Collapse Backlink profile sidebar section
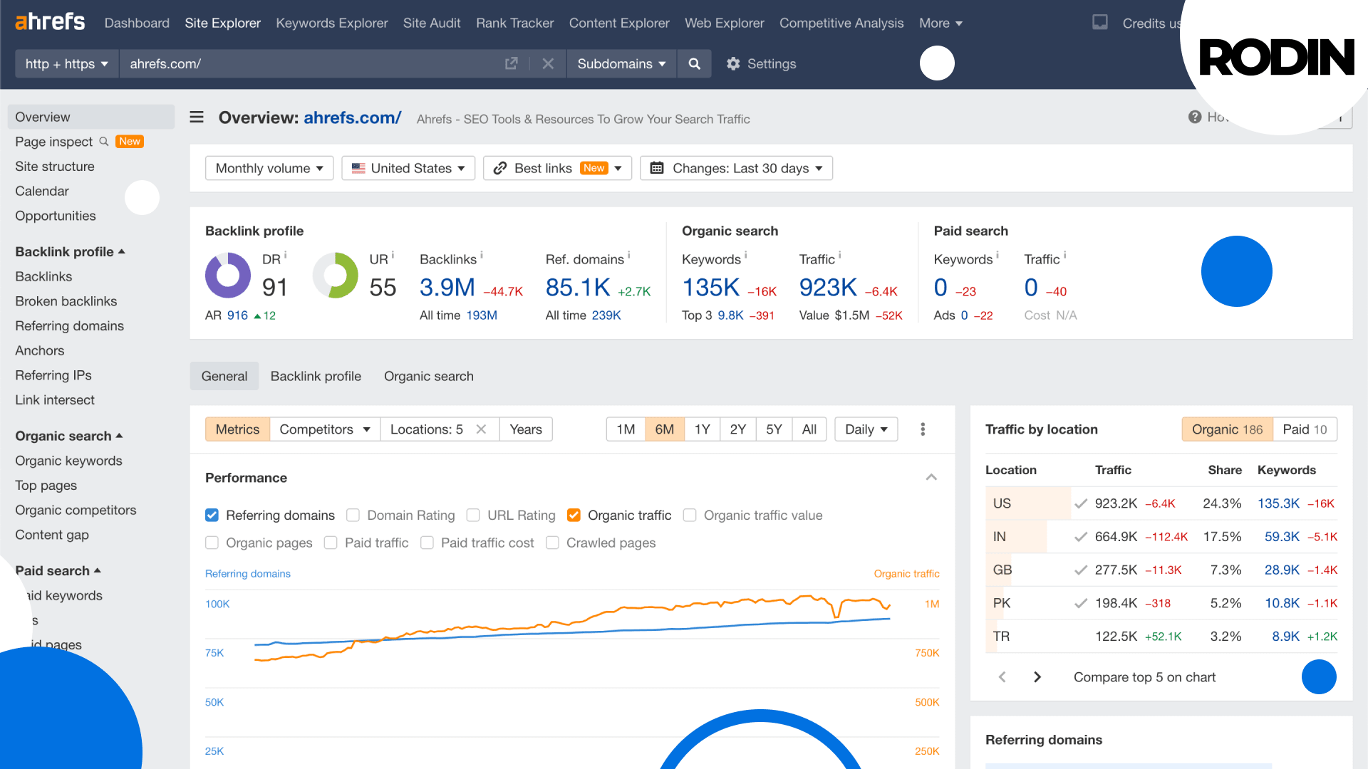1368x769 pixels. pos(70,251)
